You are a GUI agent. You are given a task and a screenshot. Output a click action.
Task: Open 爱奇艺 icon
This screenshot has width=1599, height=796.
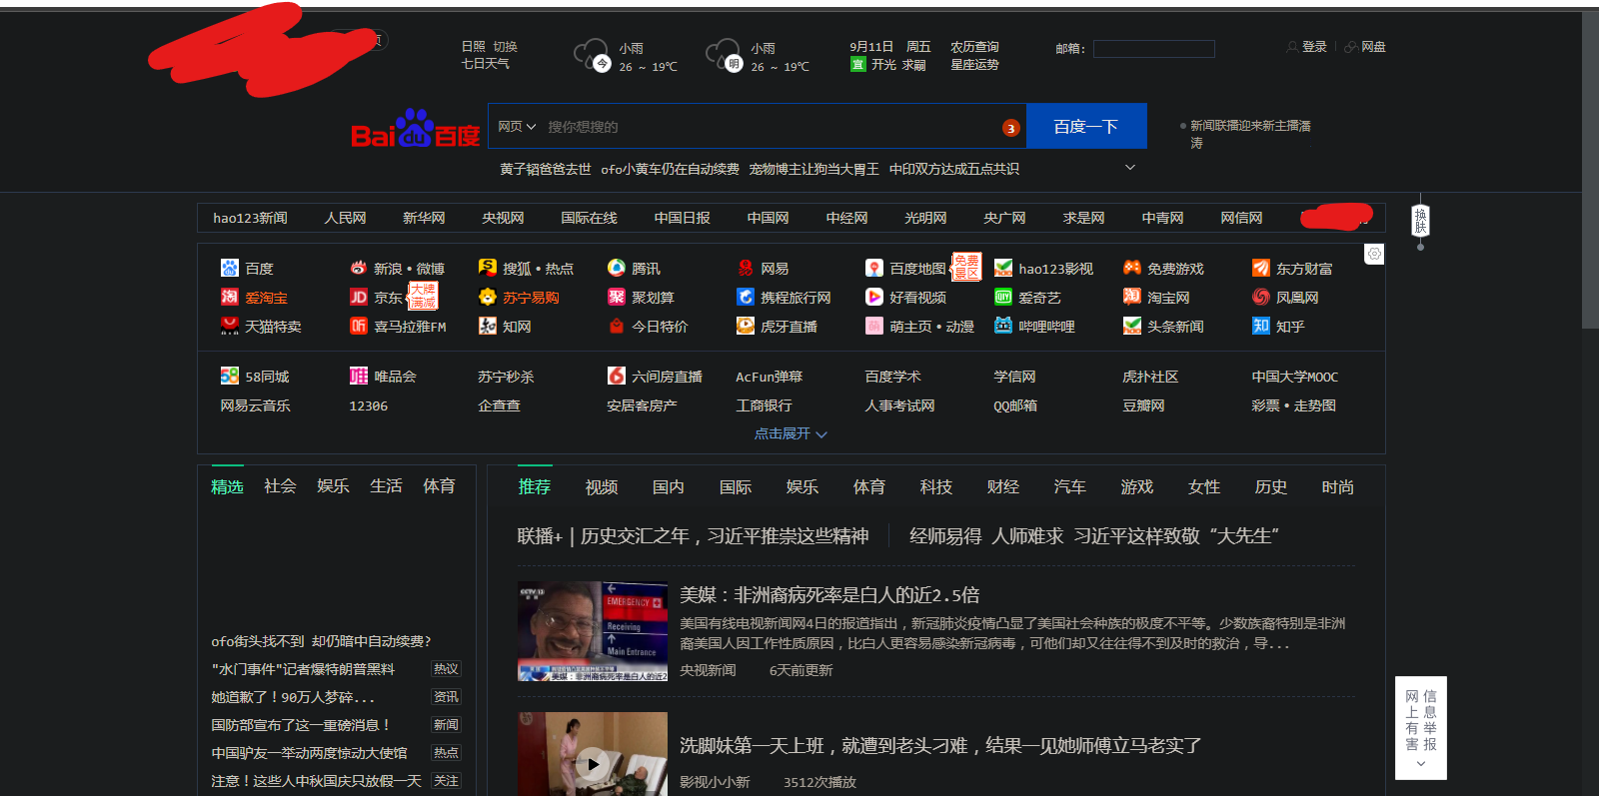pyautogui.click(x=1003, y=297)
